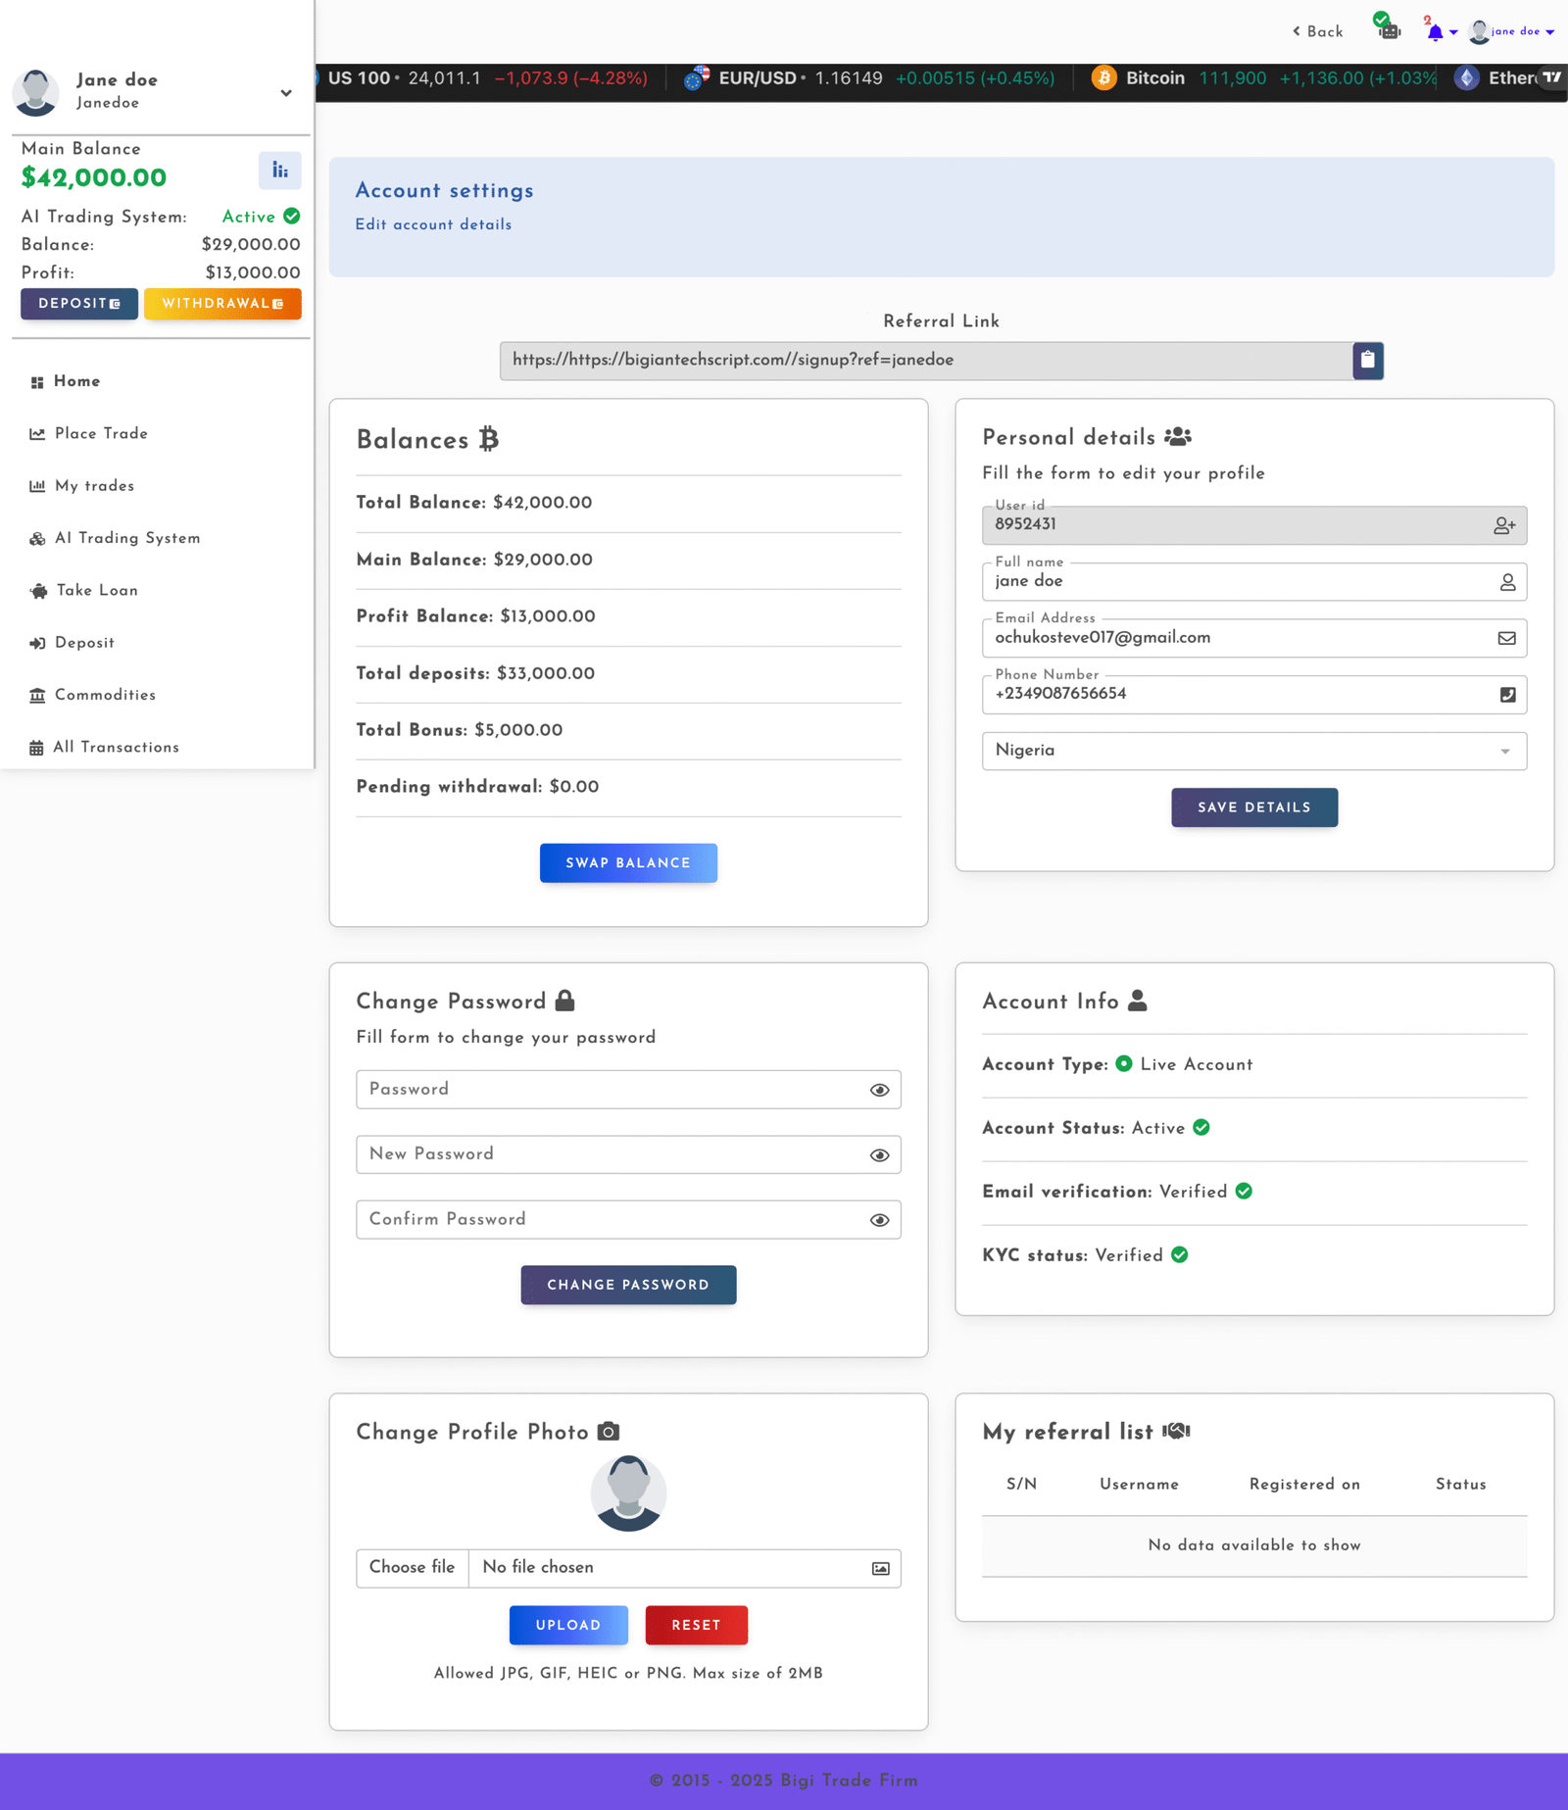Go to Place Trade in sidebar
1568x1810 pixels.
(101, 434)
